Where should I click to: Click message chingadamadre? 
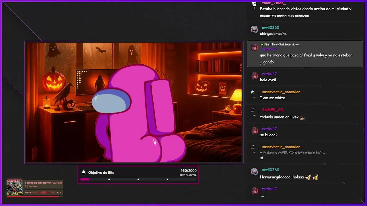point(273,33)
